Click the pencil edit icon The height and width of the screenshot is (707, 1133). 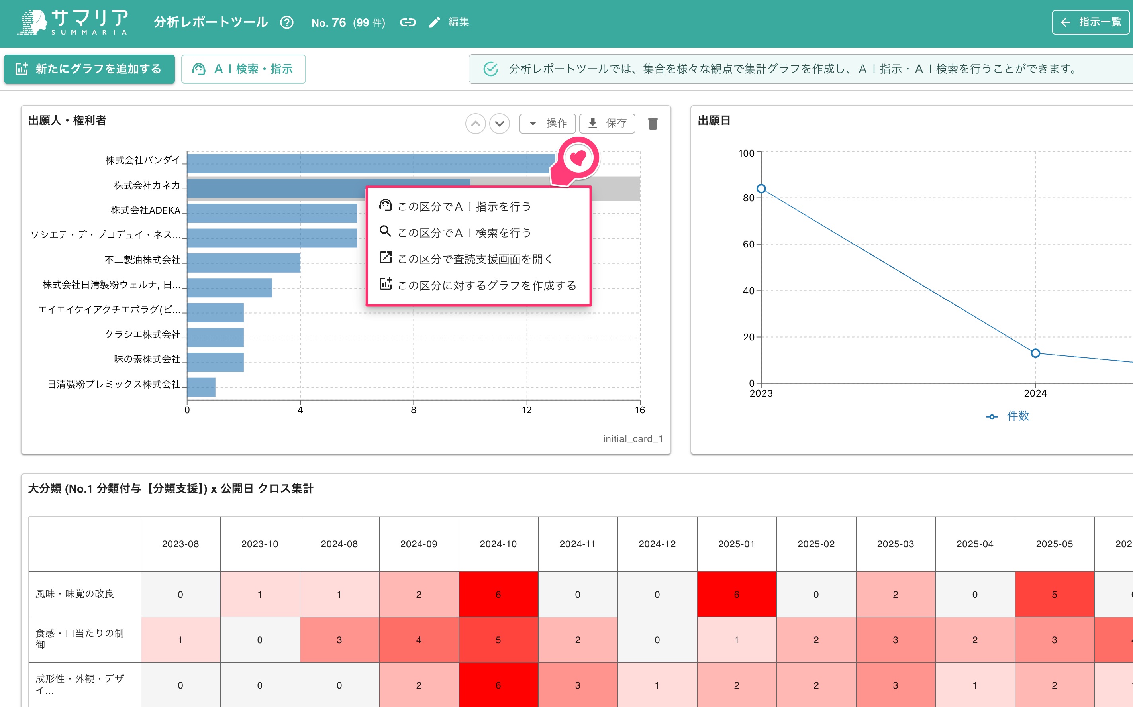(x=434, y=22)
